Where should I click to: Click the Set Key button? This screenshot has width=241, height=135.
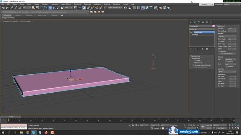tap(209, 128)
